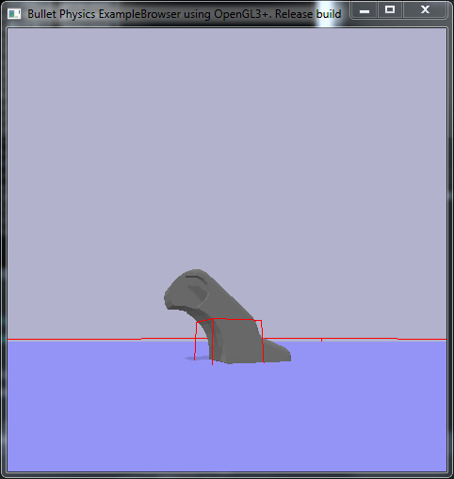Minimize the Bullet Physics ExampleBrowser window
The width and height of the screenshot is (454, 479).
[365, 10]
